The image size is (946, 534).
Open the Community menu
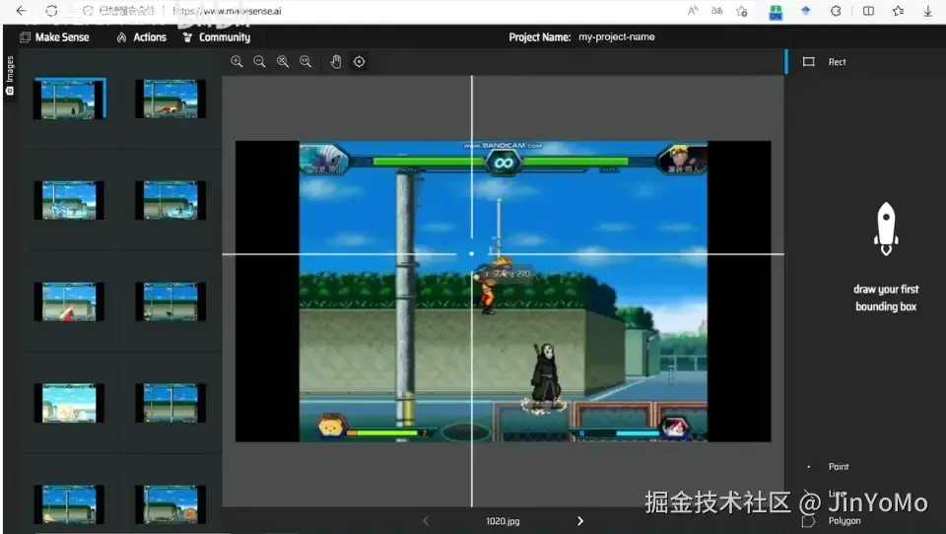[217, 37]
